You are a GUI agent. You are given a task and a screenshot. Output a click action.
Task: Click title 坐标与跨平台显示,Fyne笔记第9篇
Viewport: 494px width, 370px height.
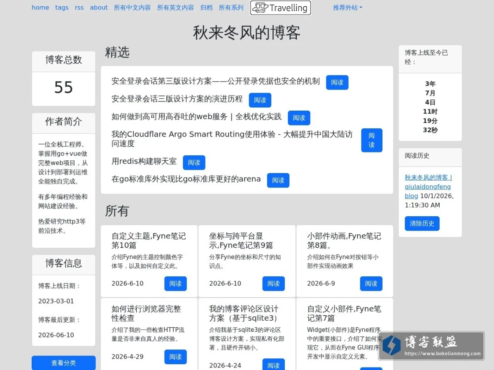tap(241, 240)
